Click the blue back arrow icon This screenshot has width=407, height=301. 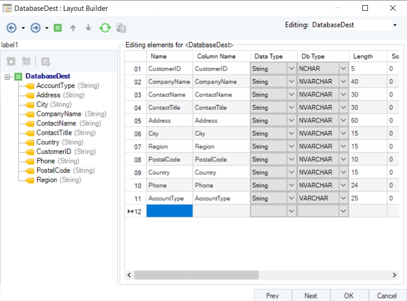point(11,28)
